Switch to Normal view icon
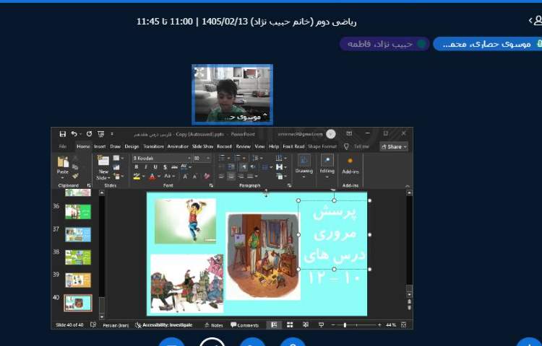This screenshot has width=542, height=346. click(274, 325)
